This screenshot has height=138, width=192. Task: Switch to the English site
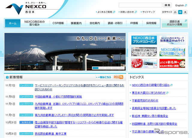[x=179, y=5]
